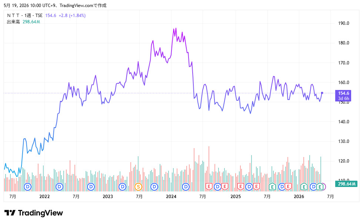Click the first red E earnings marker after 7月 2024
The width and height of the screenshot is (363, 224).
tap(209, 187)
